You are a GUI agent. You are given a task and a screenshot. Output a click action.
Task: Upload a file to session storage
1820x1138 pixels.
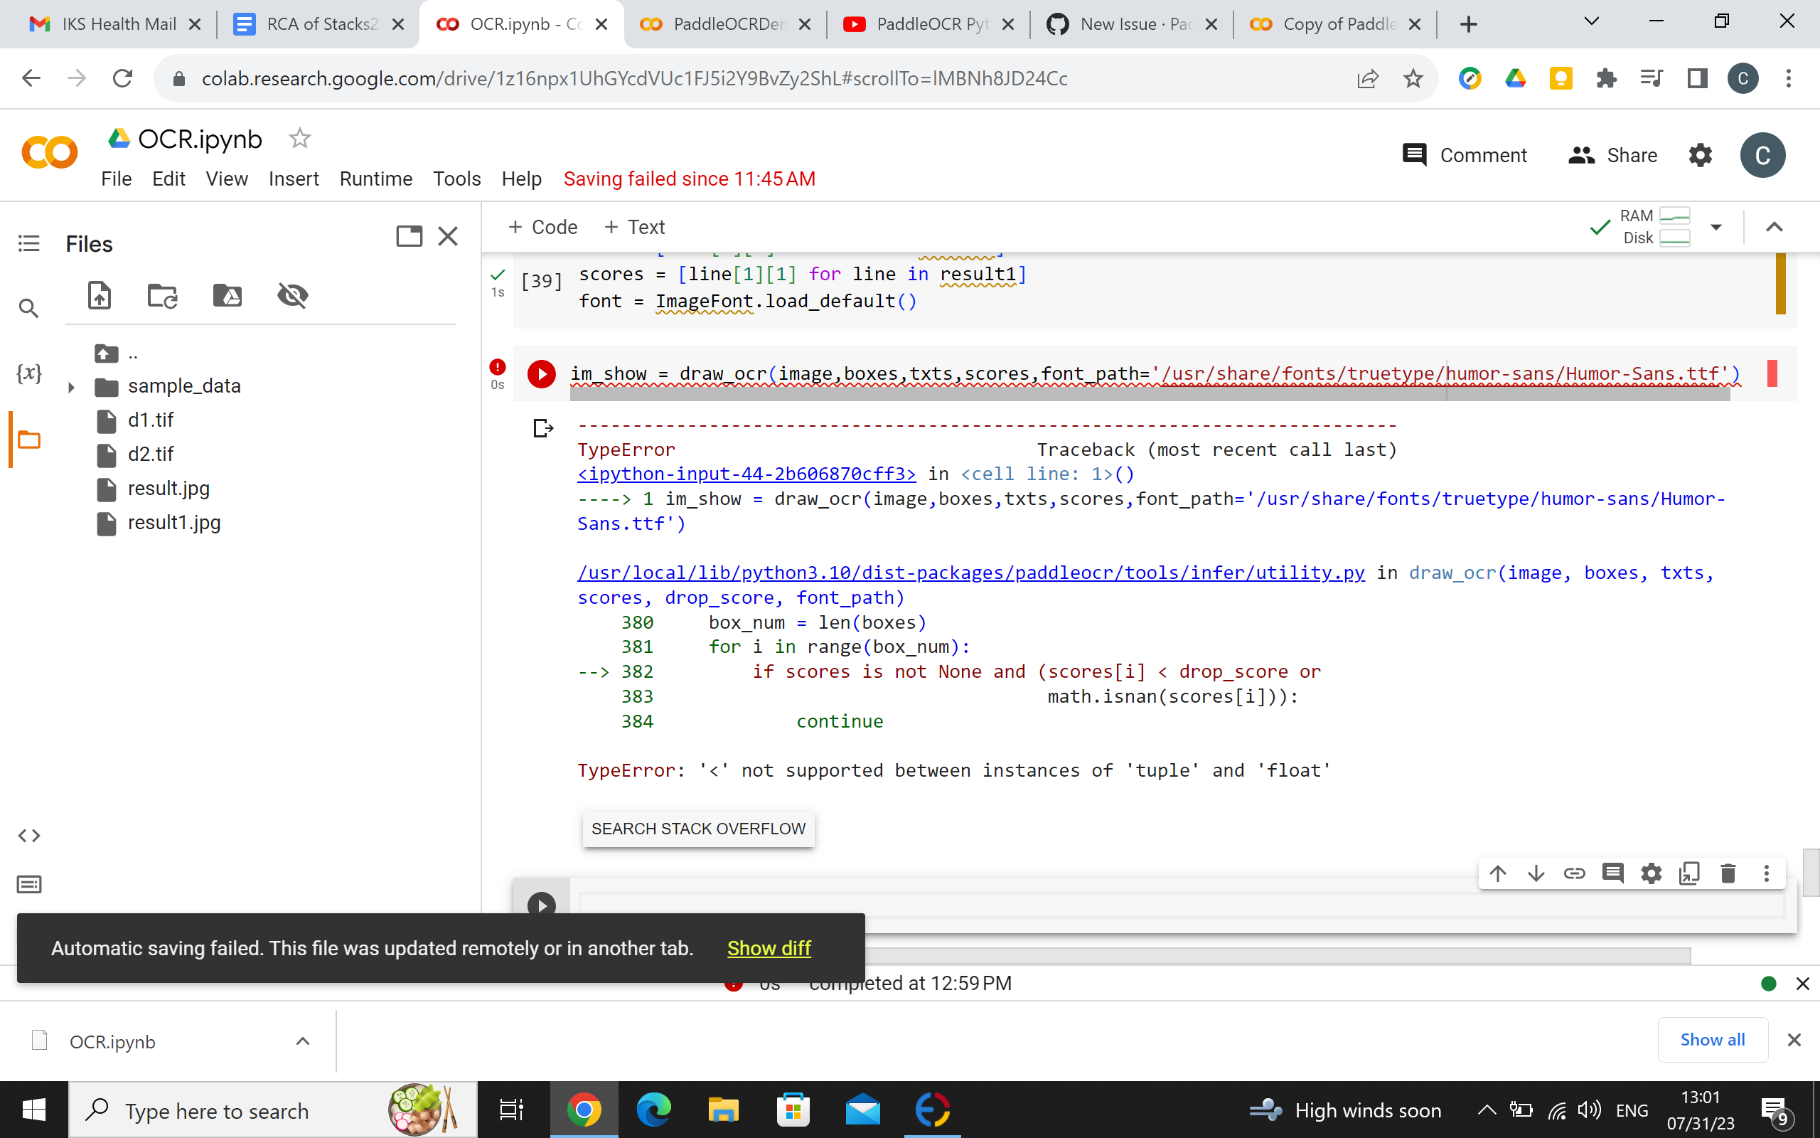click(100, 295)
